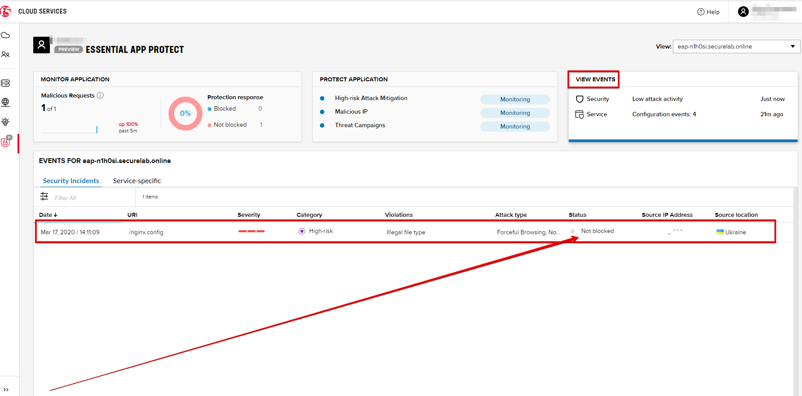Click Configuration events: 4 text
The height and width of the screenshot is (396, 802).
[664, 115]
